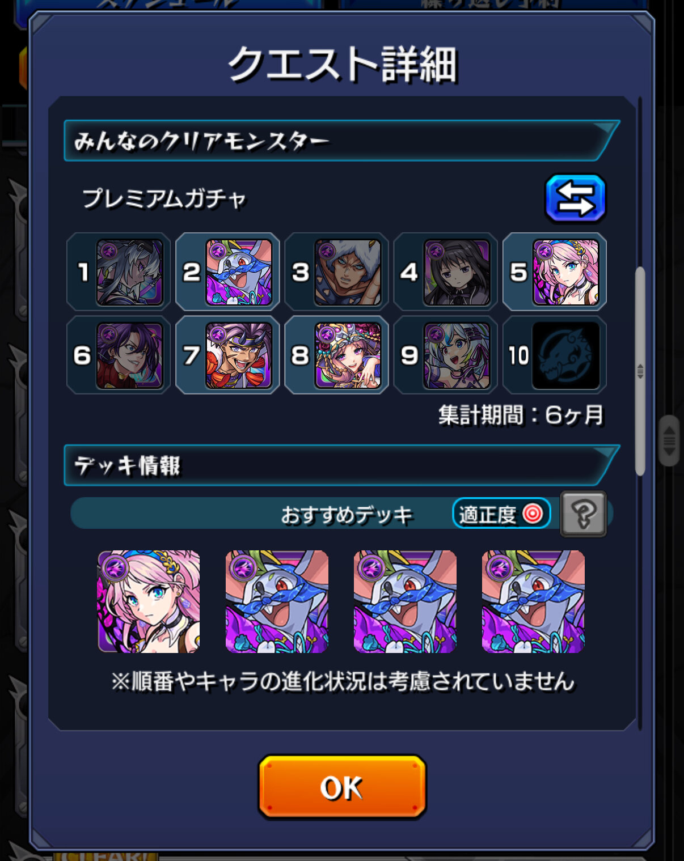Toggle the 適正度 suitability badge
The image size is (684, 861).
pos(501,514)
